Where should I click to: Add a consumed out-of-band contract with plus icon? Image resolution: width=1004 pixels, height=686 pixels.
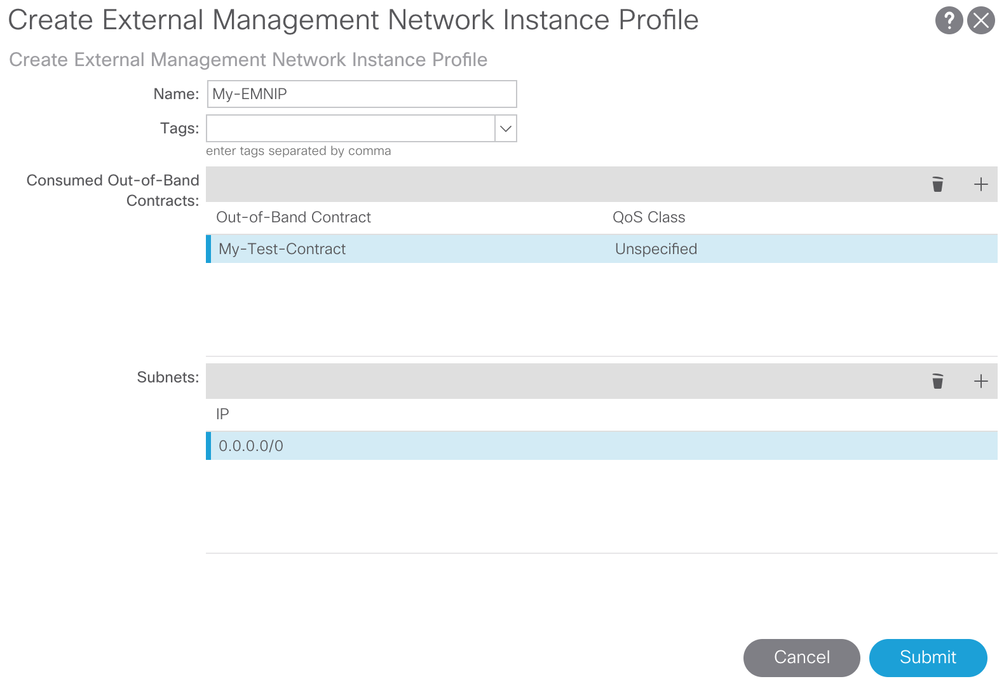pos(980,184)
